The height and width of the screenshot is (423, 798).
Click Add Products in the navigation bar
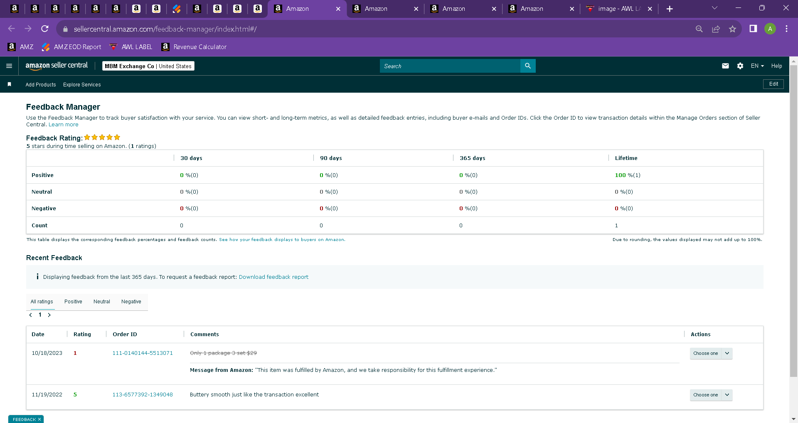(41, 84)
